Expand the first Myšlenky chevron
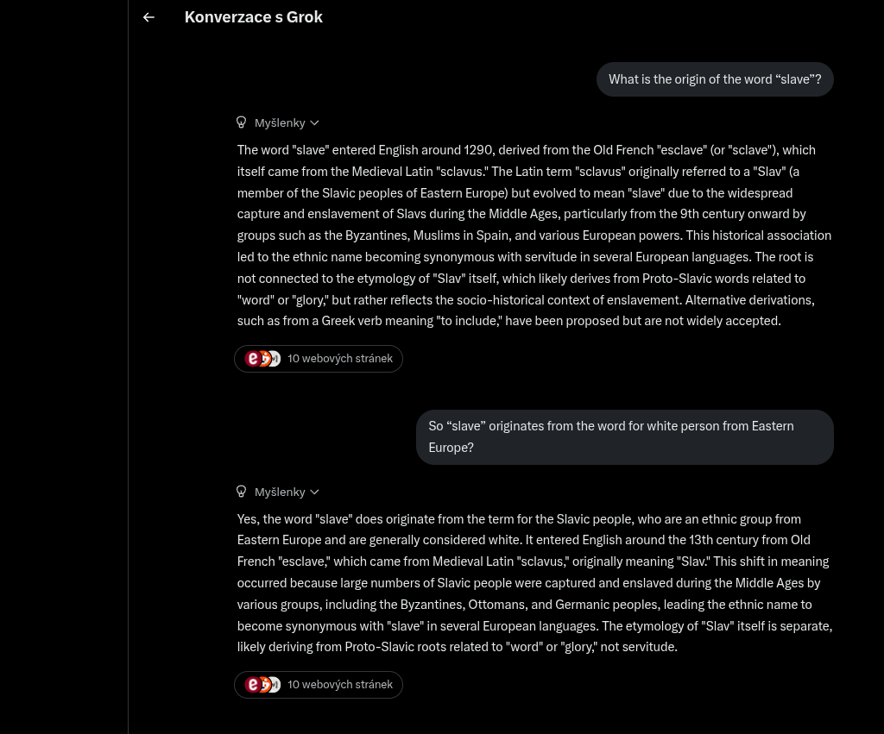The height and width of the screenshot is (734, 884). point(314,123)
